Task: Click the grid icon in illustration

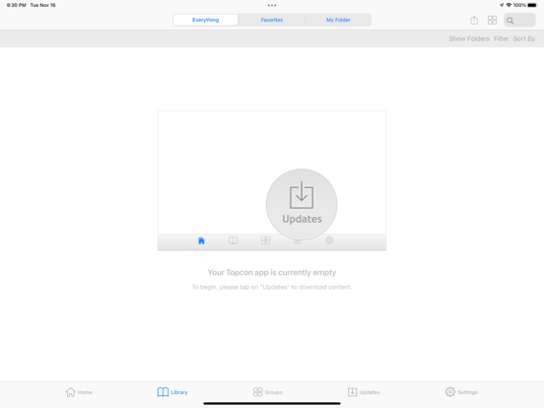Action: point(265,240)
